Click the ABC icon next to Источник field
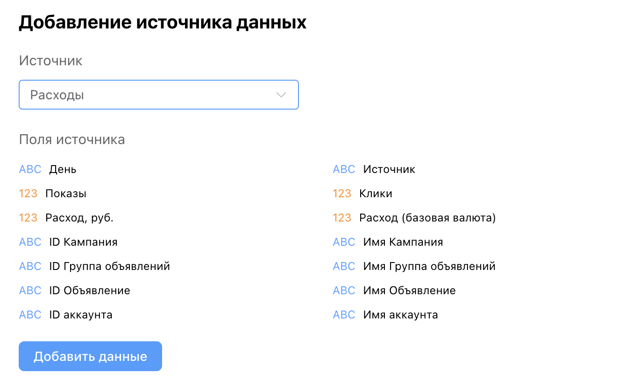The image size is (639, 387). click(344, 169)
